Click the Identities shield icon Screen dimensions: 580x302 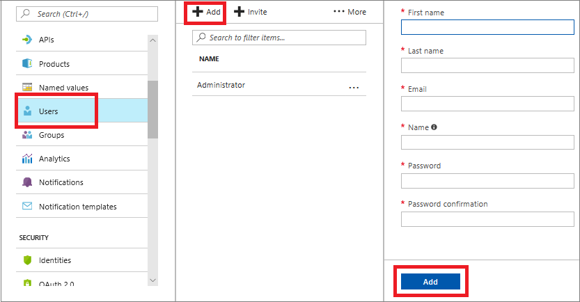click(28, 260)
